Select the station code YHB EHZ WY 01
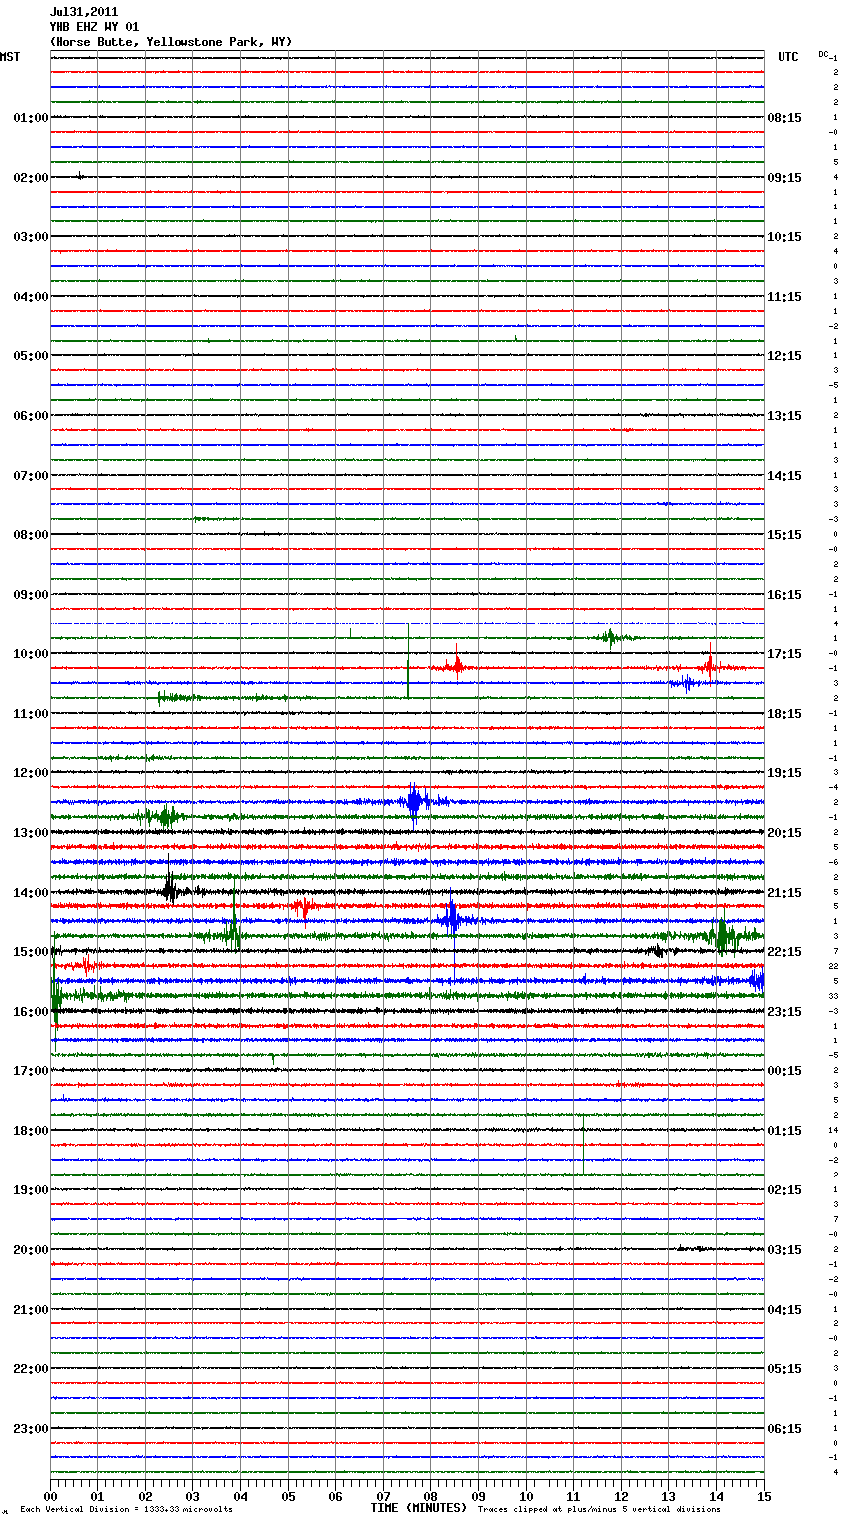The width and height of the screenshot is (843, 1523). (94, 27)
